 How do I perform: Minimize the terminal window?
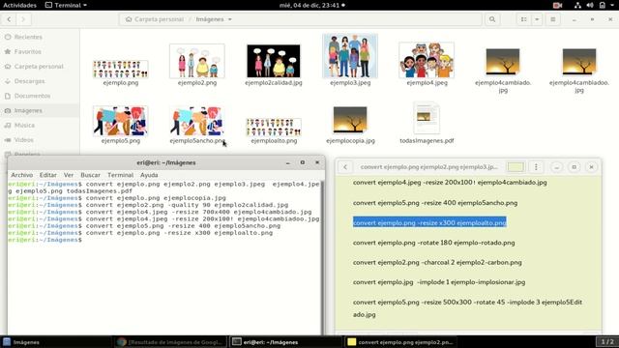click(288, 162)
